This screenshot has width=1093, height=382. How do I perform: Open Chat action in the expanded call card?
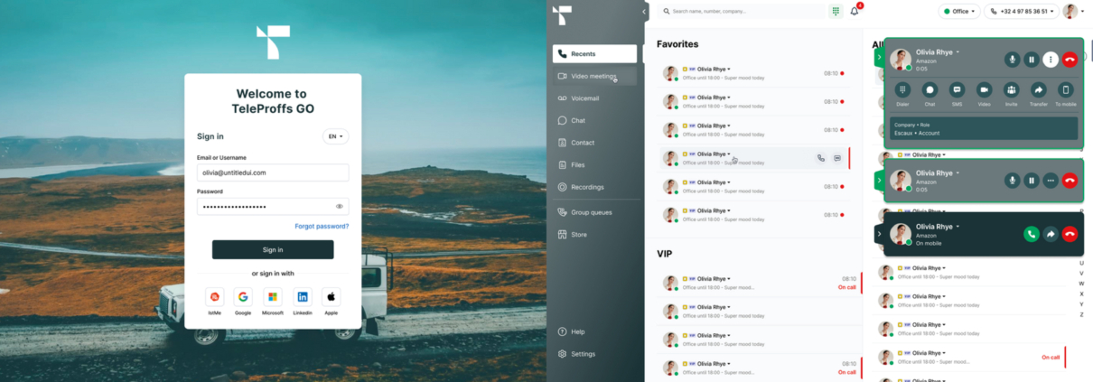pos(930,89)
